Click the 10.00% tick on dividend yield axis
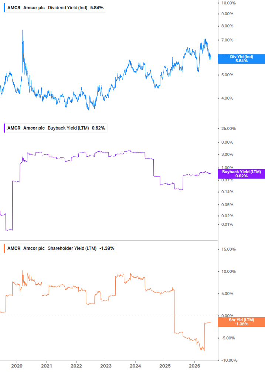The width and height of the screenshot is (265, 372). click(228, 3)
